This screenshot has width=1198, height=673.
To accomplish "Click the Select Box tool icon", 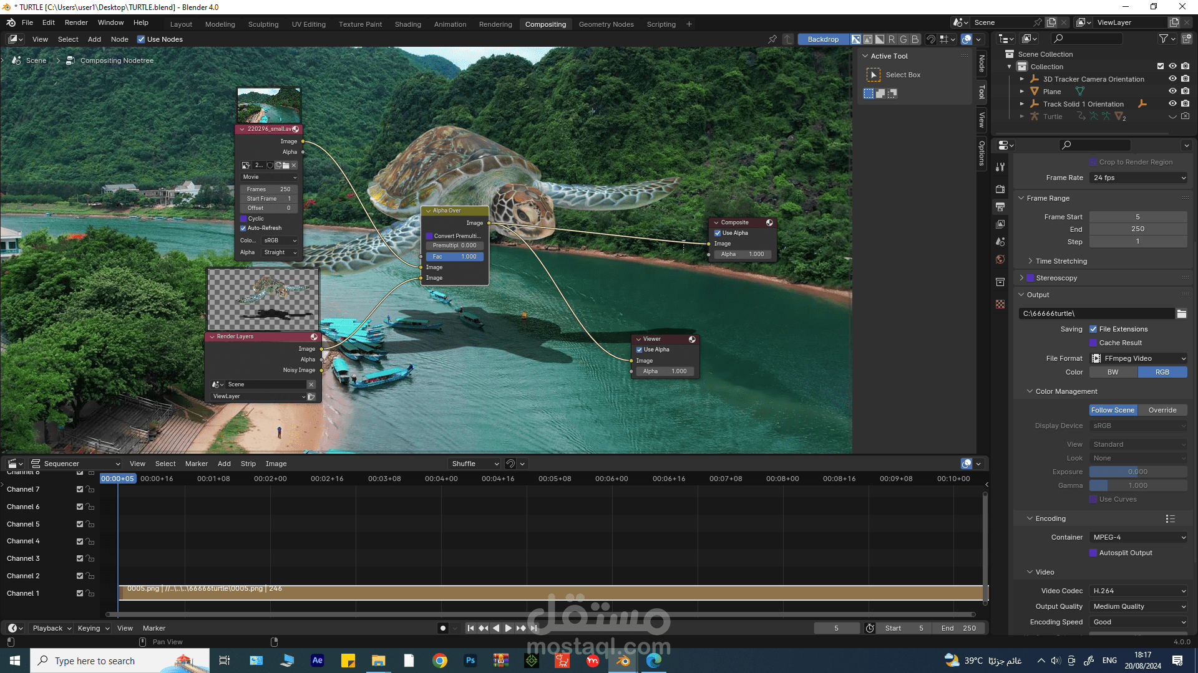I will (x=874, y=75).
